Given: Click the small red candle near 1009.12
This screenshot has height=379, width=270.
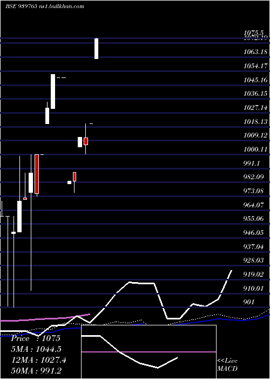Looking at the screenshot, I should coord(86,141).
